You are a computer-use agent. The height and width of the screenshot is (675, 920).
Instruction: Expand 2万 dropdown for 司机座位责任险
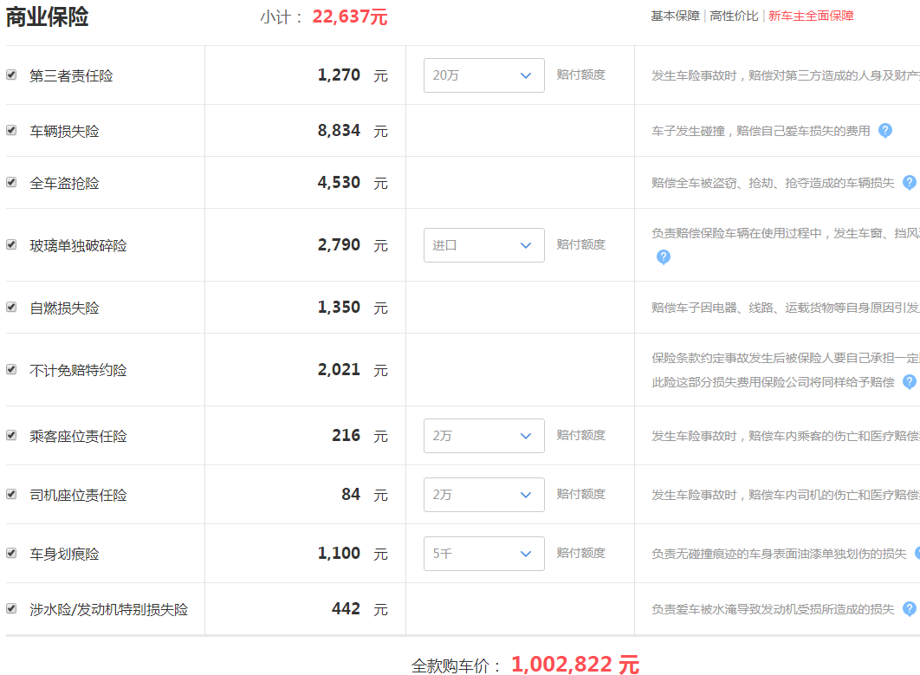pos(484,495)
